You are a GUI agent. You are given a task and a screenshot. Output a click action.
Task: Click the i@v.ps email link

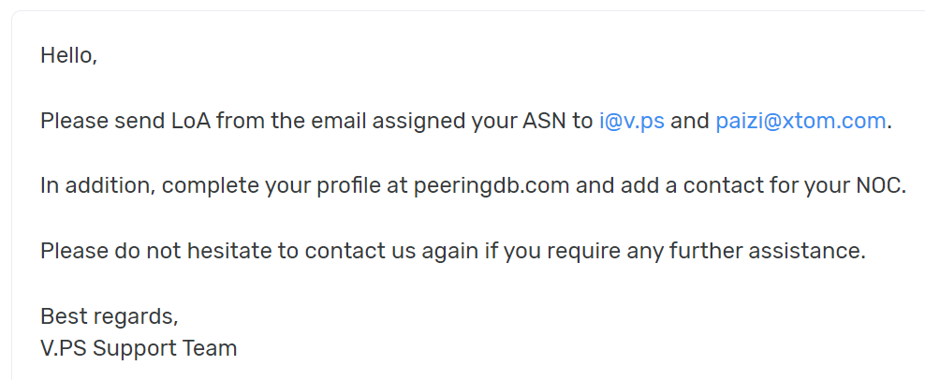pyautogui.click(x=631, y=121)
